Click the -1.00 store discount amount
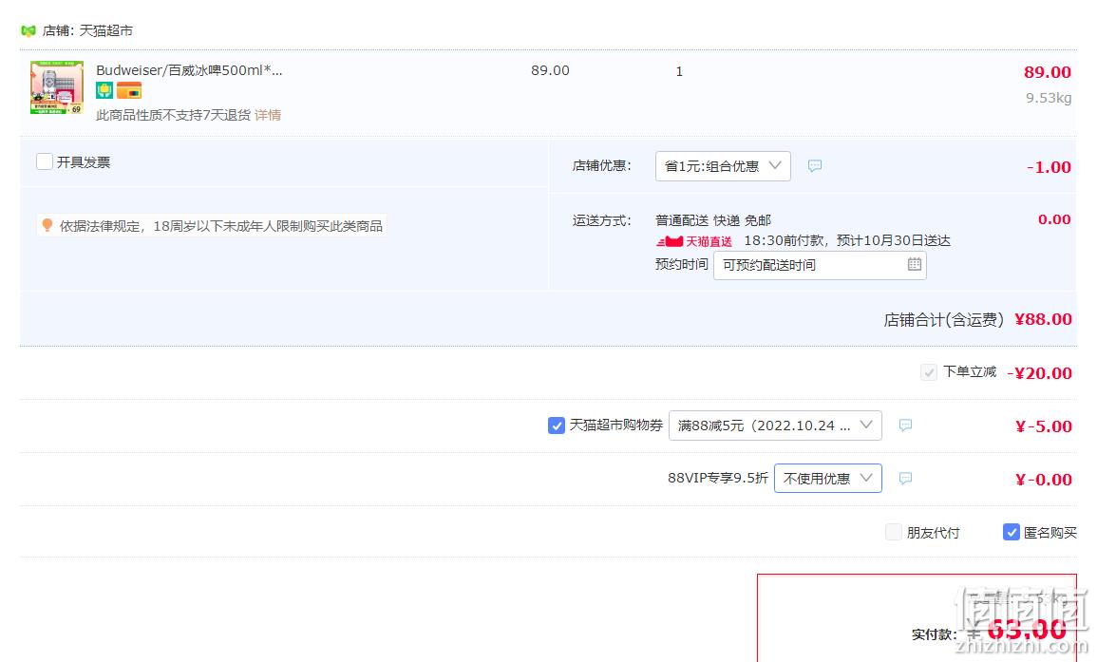Viewport: 1097px width, 662px height. point(1049,167)
